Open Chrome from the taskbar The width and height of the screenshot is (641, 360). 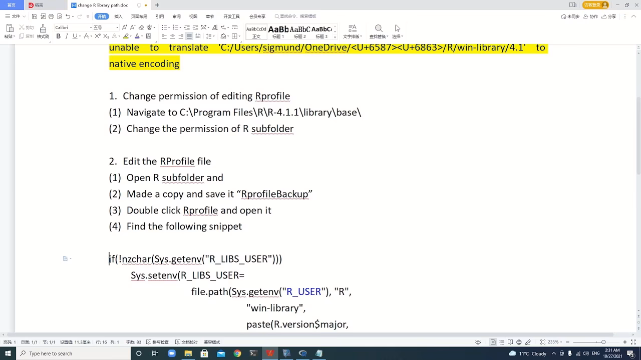[237, 353]
